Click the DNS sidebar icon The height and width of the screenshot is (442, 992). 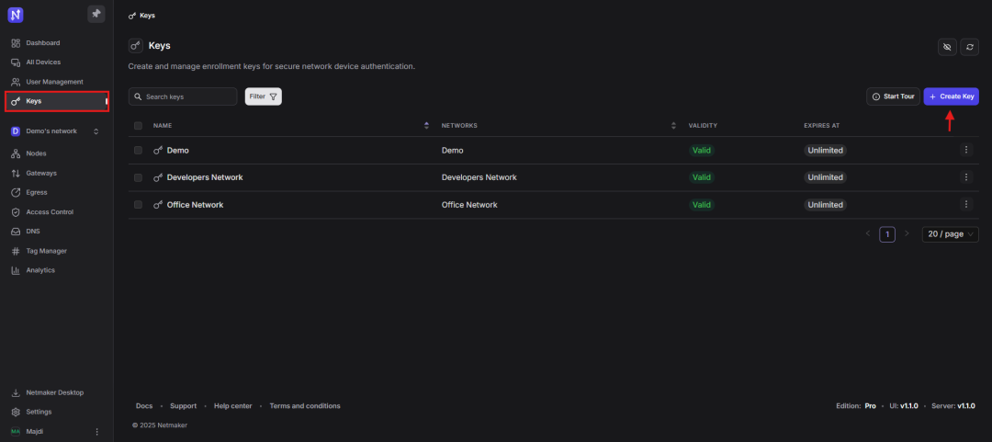tap(16, 232)
